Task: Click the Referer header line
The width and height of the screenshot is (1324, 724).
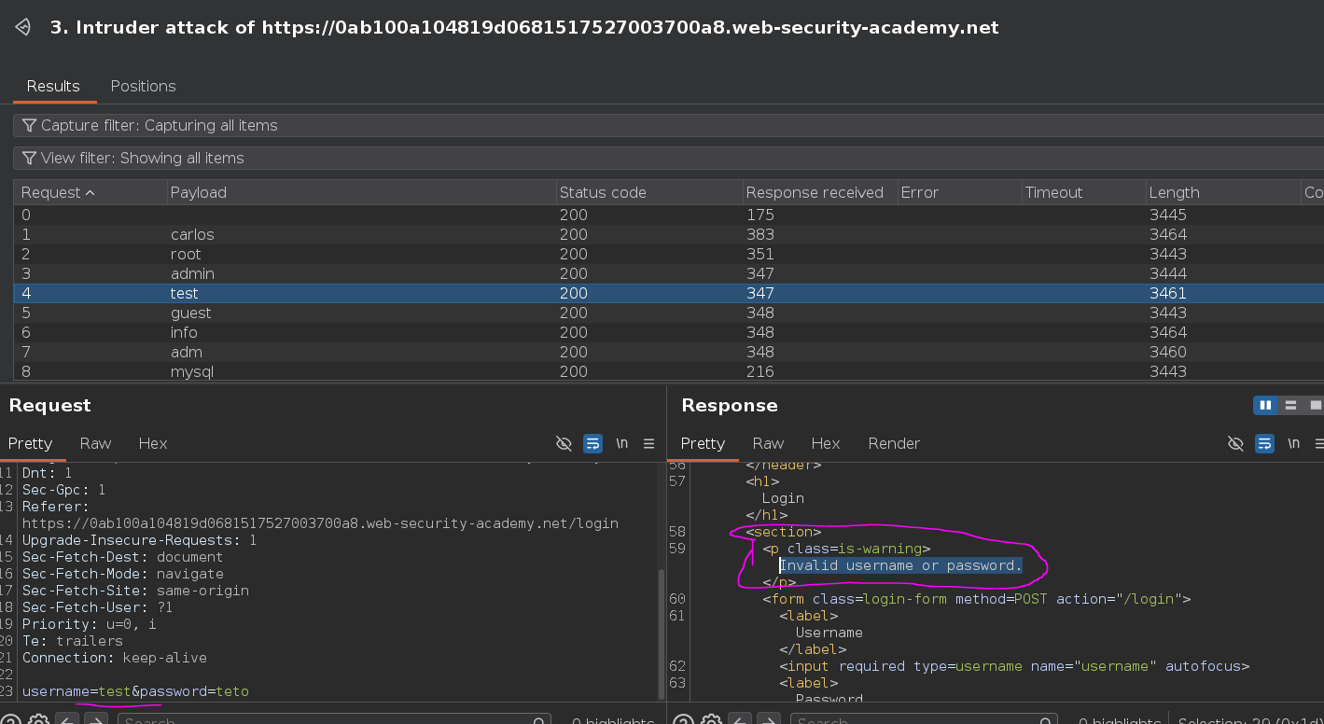Action: tap(320, 515)
